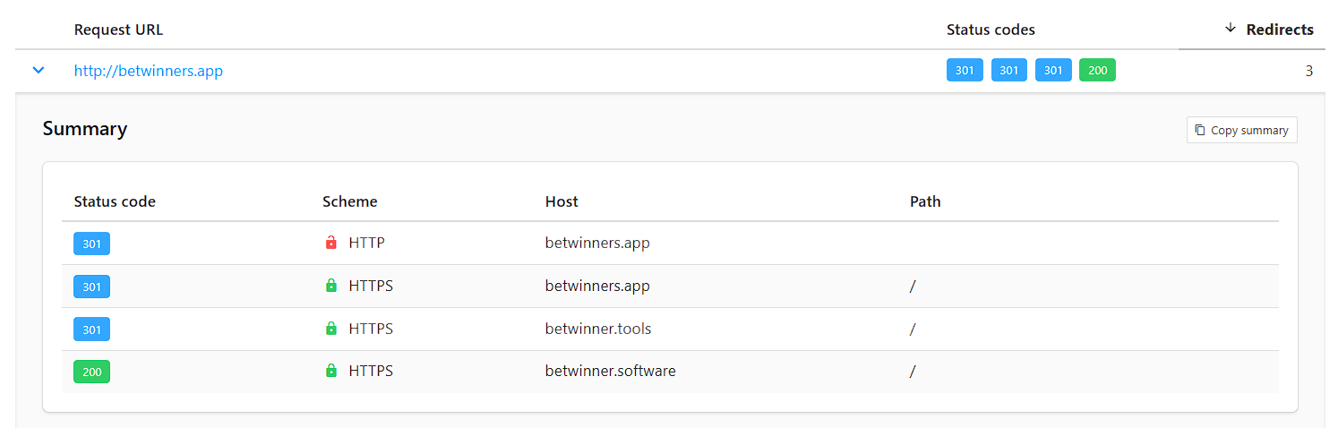Click the redirect count 3
1338x428 pixels.
point(1308,71)
